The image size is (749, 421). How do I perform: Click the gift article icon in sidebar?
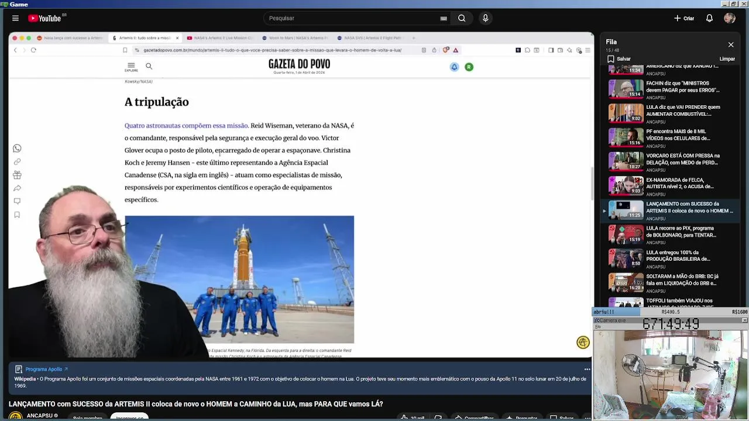[17, 175]
